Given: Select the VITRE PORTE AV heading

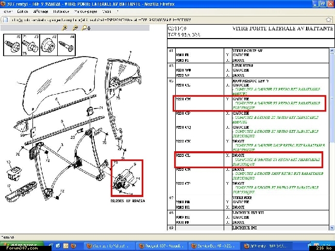Looking at the screenshot, I should click(x=247, y=51).
